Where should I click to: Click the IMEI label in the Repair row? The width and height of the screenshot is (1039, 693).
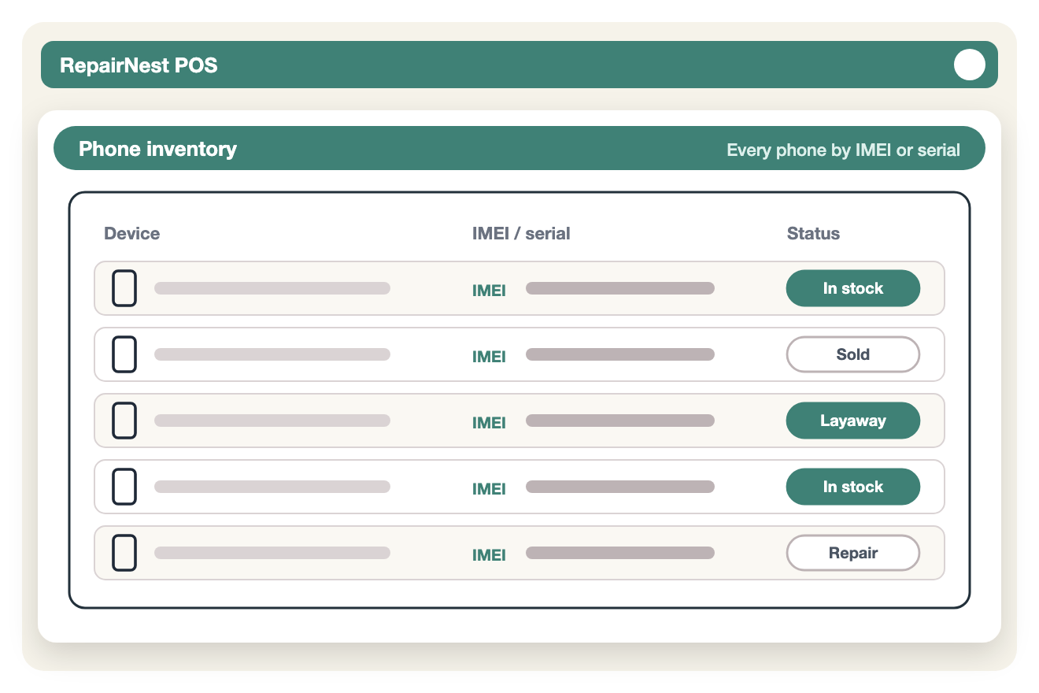click(489, 555)
